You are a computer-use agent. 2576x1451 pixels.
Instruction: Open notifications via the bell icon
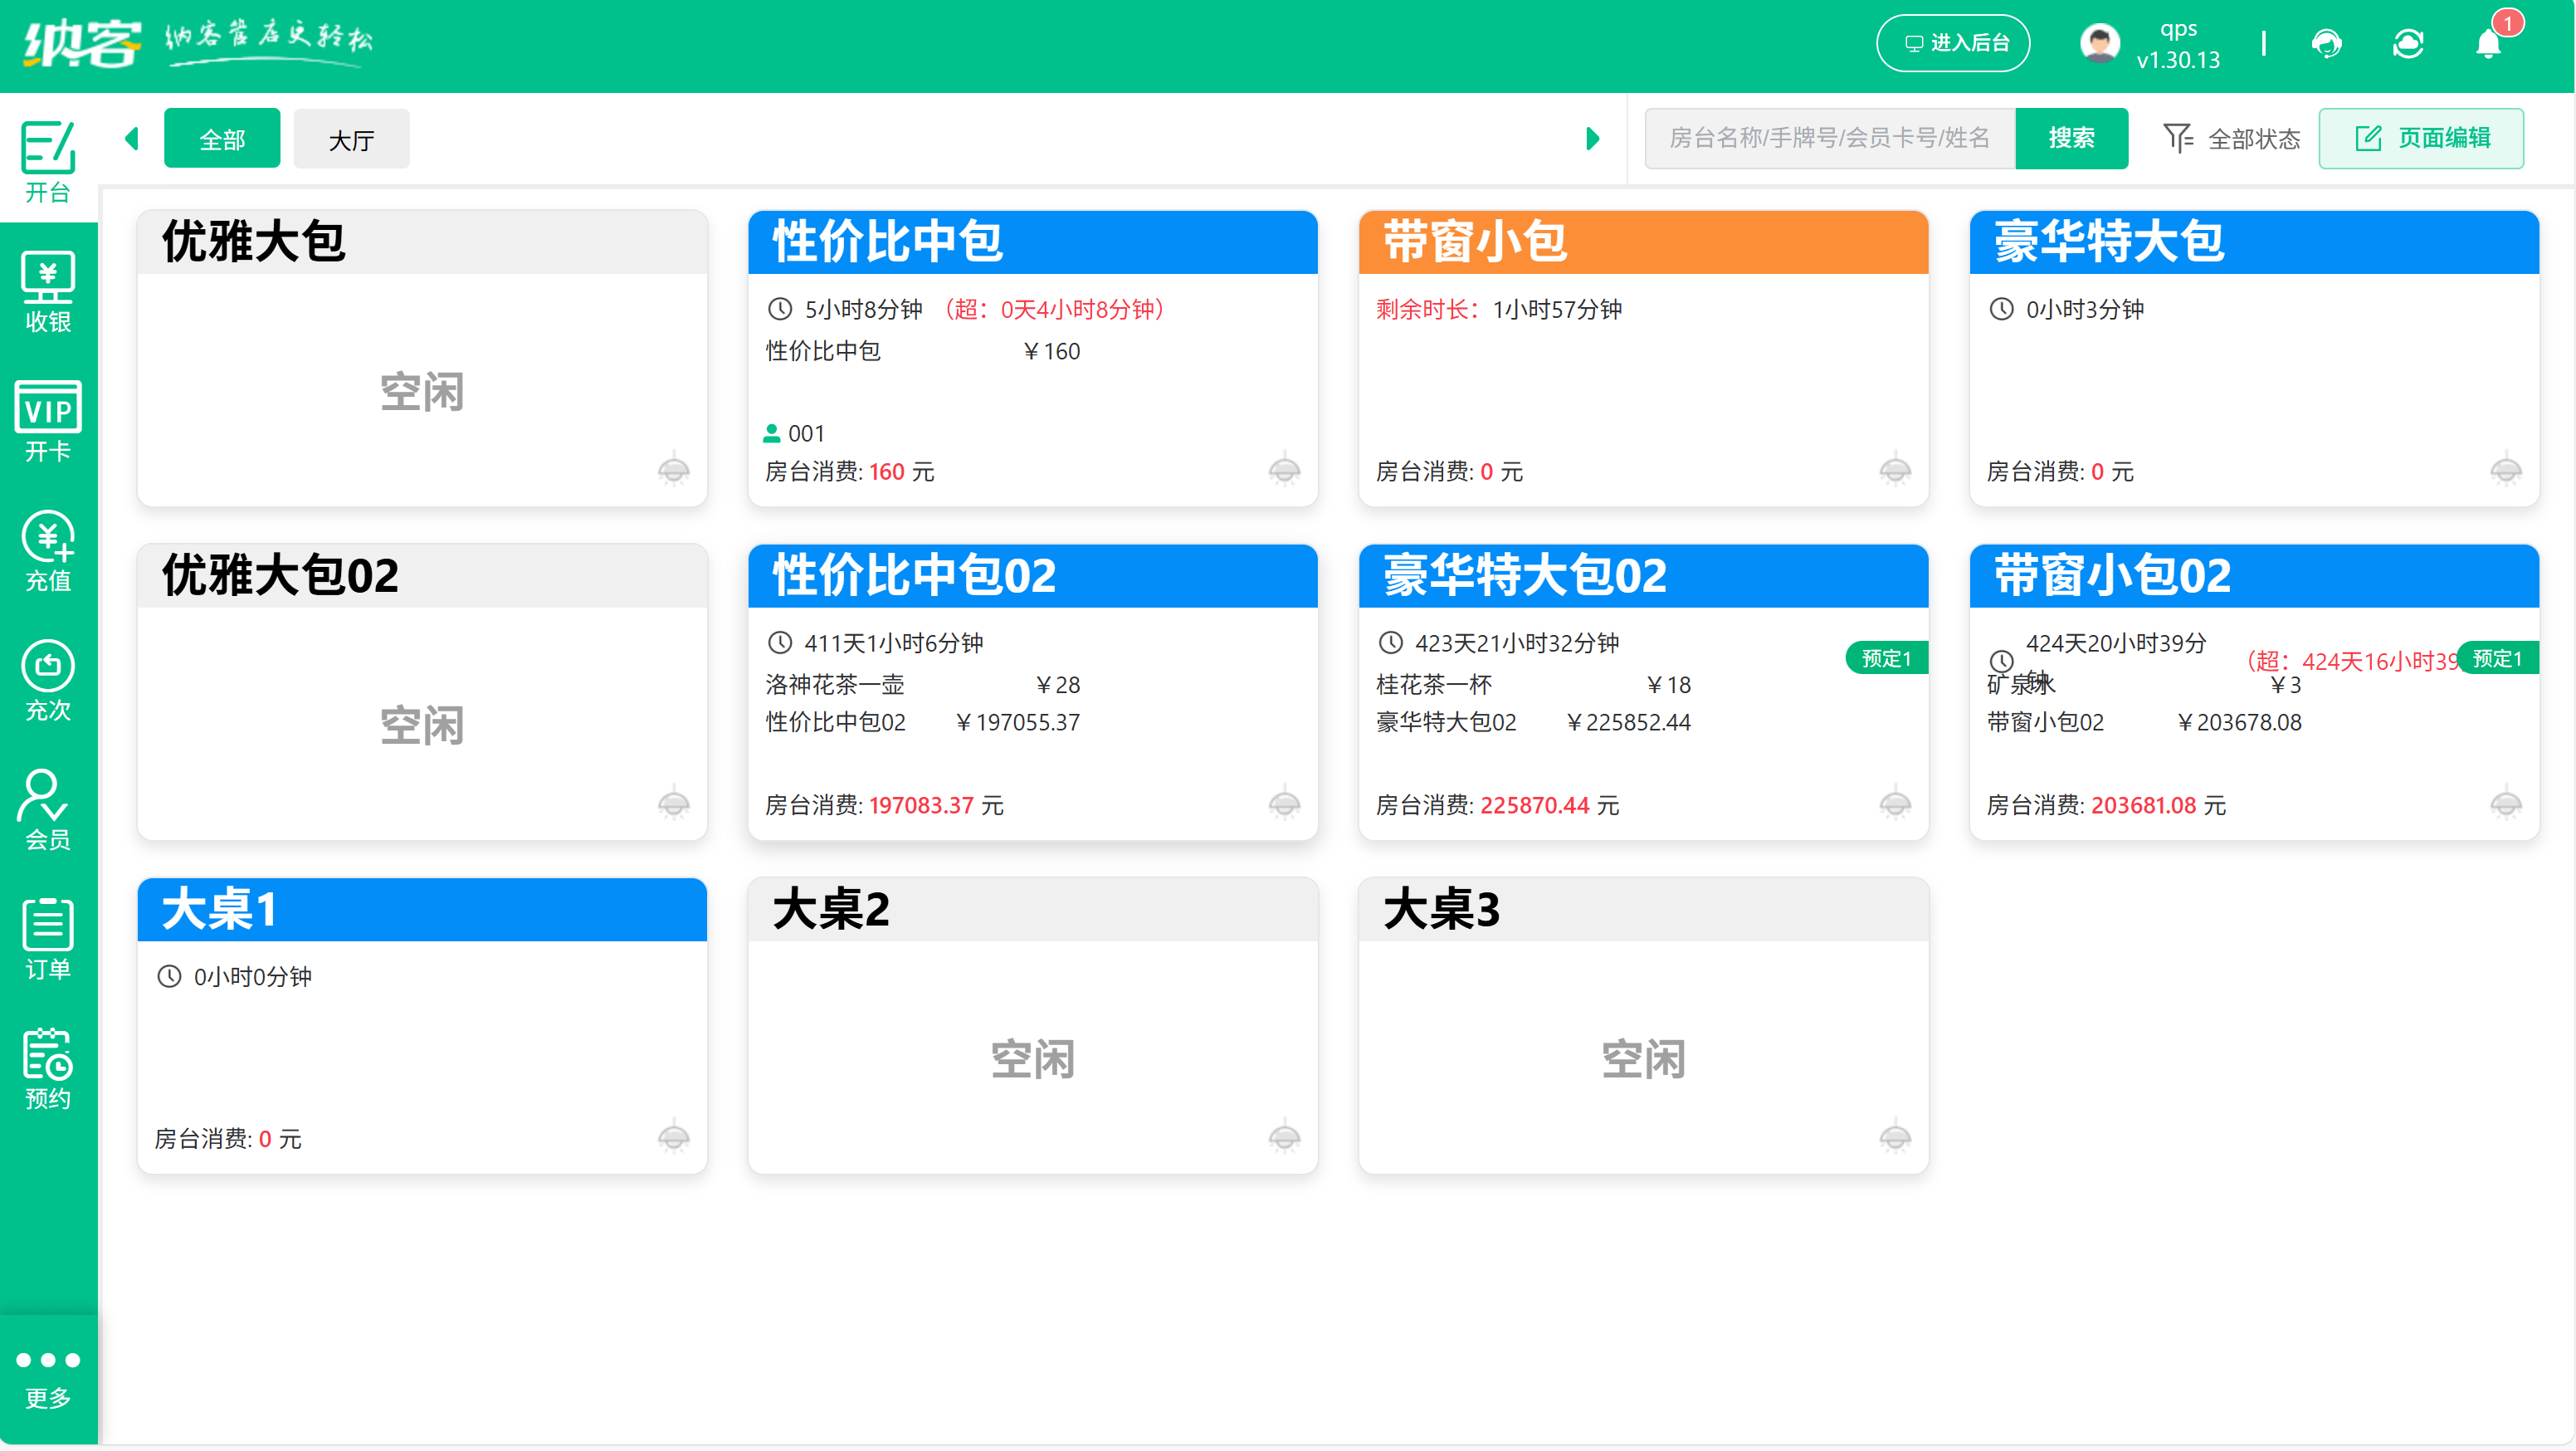click(x=2487, y=45)
